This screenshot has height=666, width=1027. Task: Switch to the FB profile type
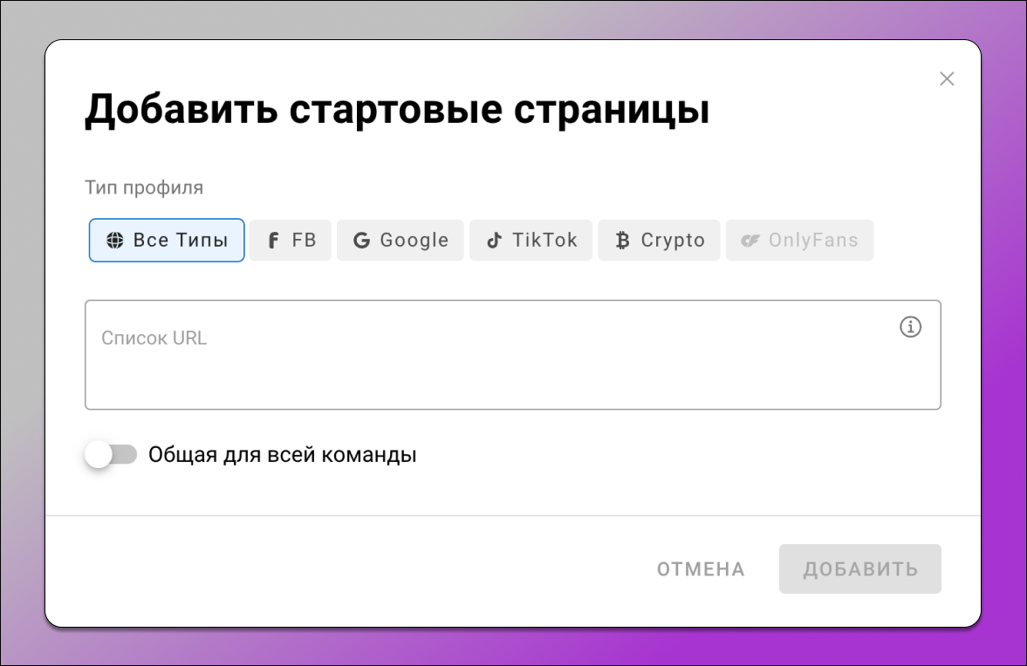[290, 240]
